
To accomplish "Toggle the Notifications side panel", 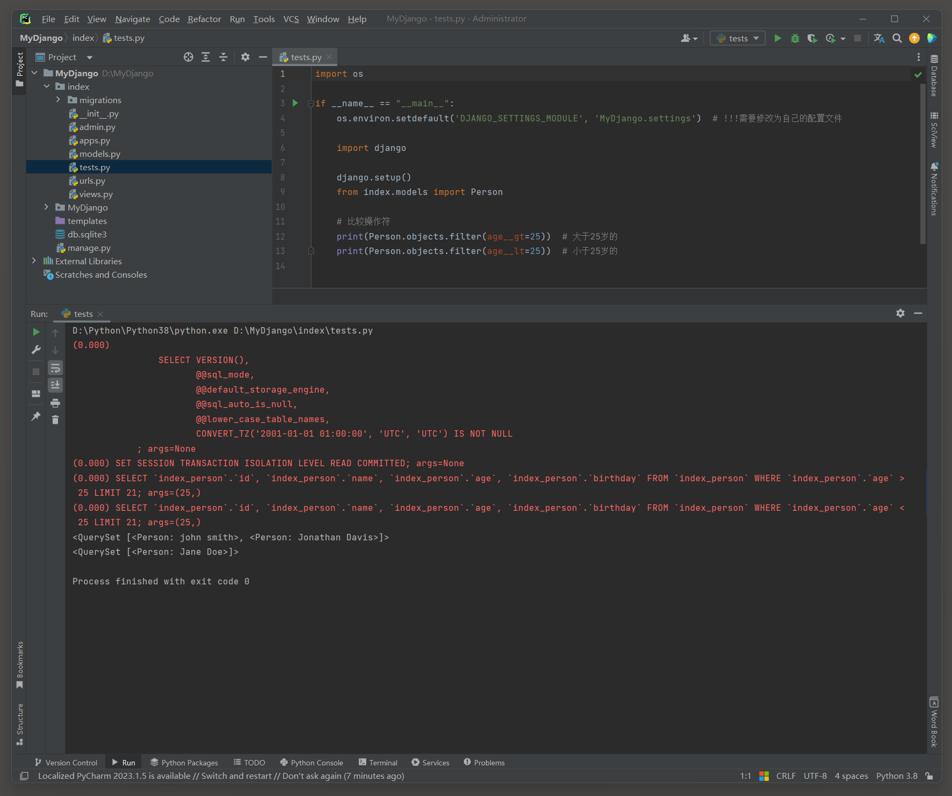I will coord(934,189).
